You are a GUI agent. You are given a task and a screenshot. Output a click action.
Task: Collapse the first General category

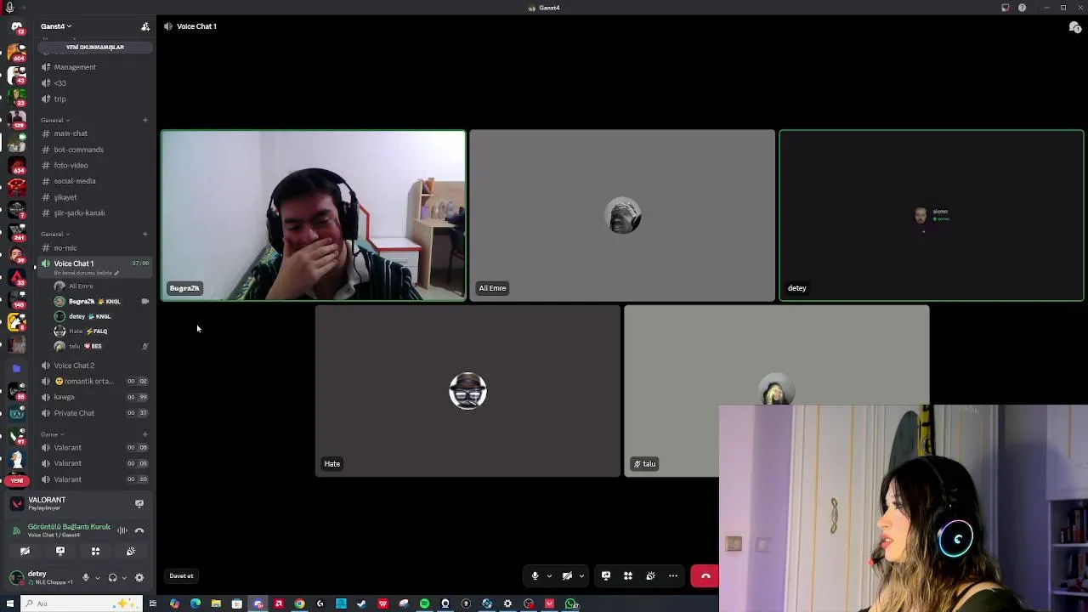tap(54, 120)
